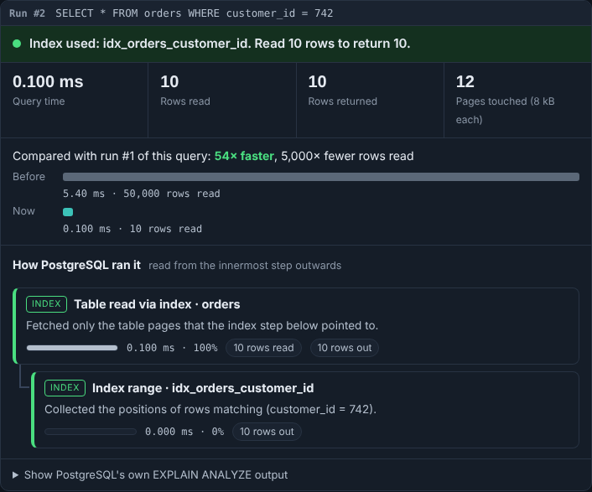Click the '10 rows read' pill
Viewport: 592px width, 492px height.
[263, 348]
